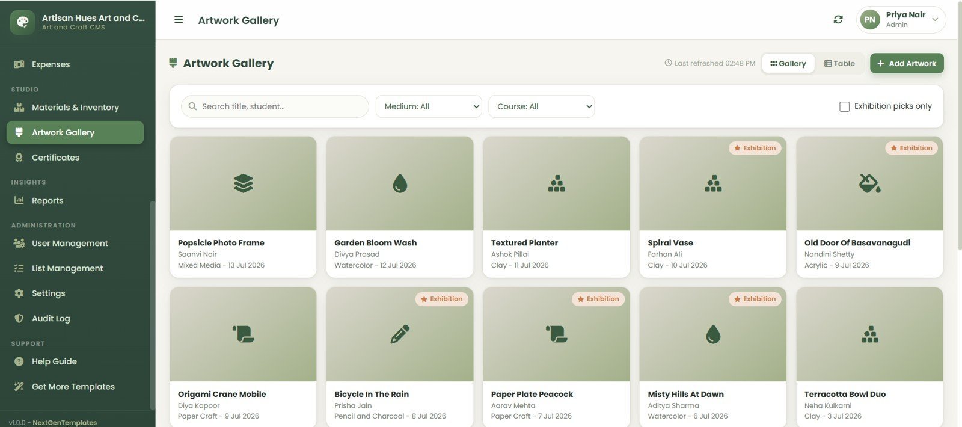Click the Exhibition badge on Spiral Vase
962x427 pixels.
coord(755,148)
